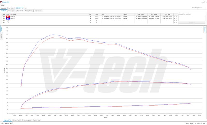Check the Show checkbox in the third row
This screenshot has height=125, width=207.
8,20
